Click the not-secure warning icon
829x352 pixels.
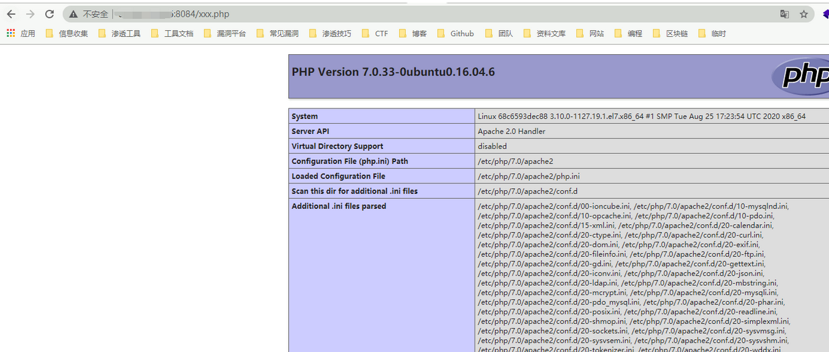pos(74,14)
